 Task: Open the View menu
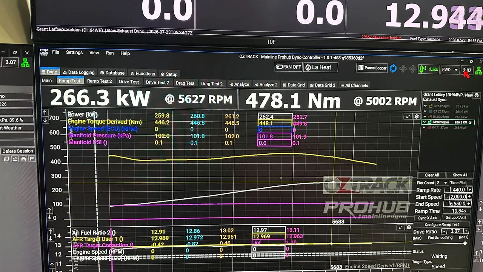(94, 53)
